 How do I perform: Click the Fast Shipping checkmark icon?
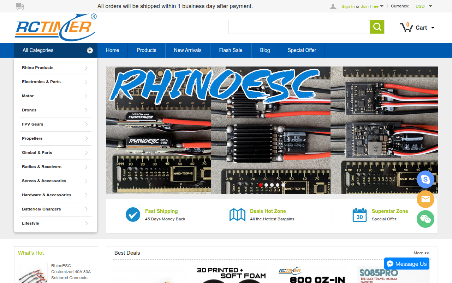(133, 214)
